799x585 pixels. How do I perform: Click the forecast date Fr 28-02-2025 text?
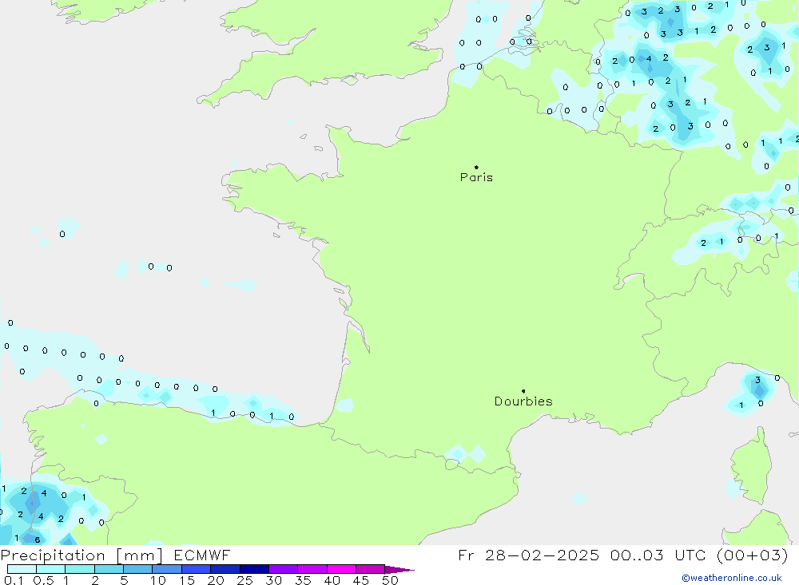coord(528,555)
